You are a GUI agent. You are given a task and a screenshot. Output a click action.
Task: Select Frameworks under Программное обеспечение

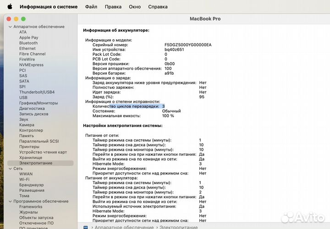pos(31,207)
